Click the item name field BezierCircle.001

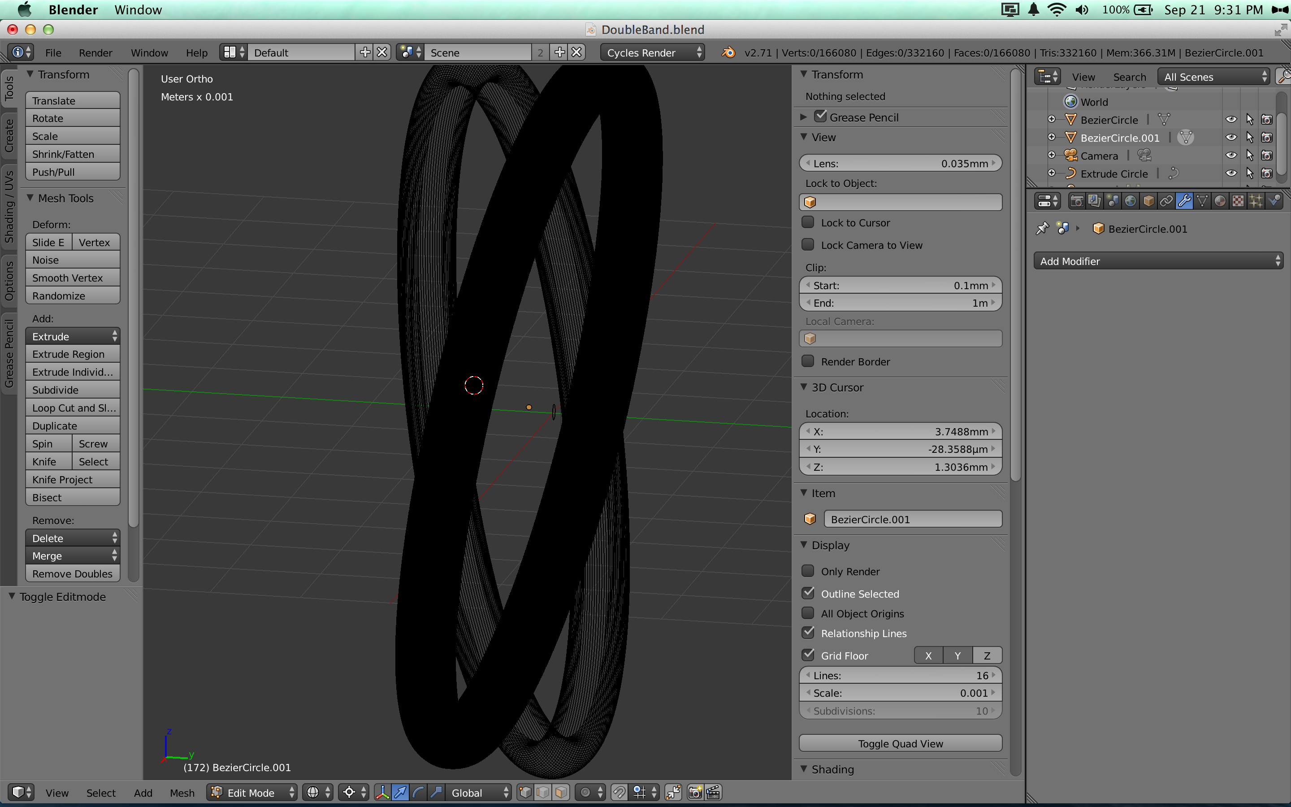(913, 519)
